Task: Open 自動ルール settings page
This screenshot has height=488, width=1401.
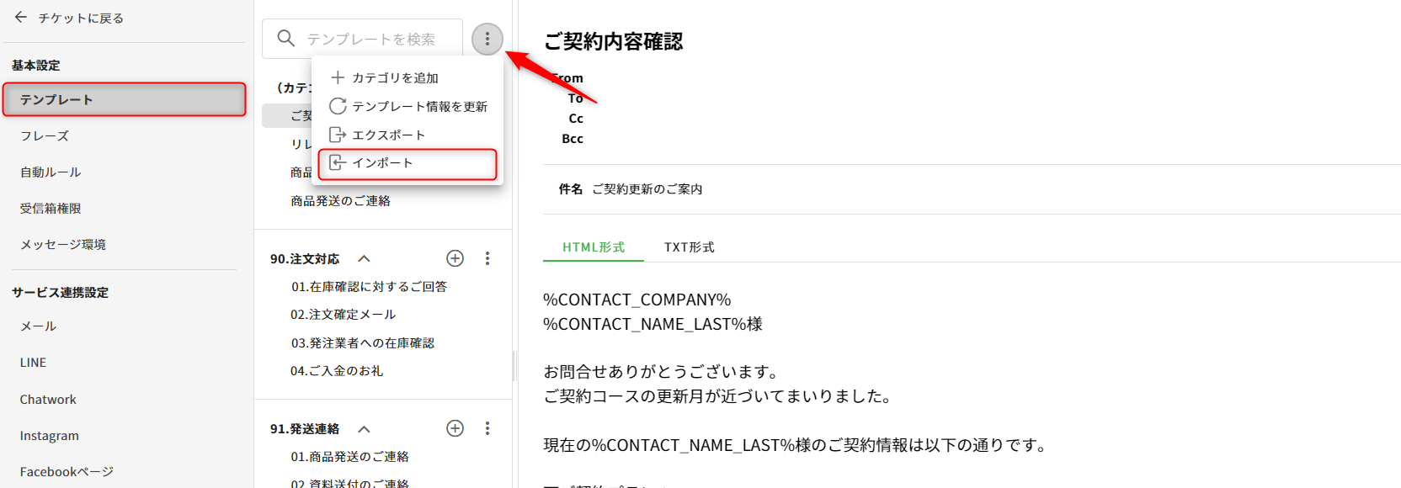Action: (51, 172)
